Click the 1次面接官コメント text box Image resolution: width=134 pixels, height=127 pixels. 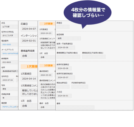(29, 92)
